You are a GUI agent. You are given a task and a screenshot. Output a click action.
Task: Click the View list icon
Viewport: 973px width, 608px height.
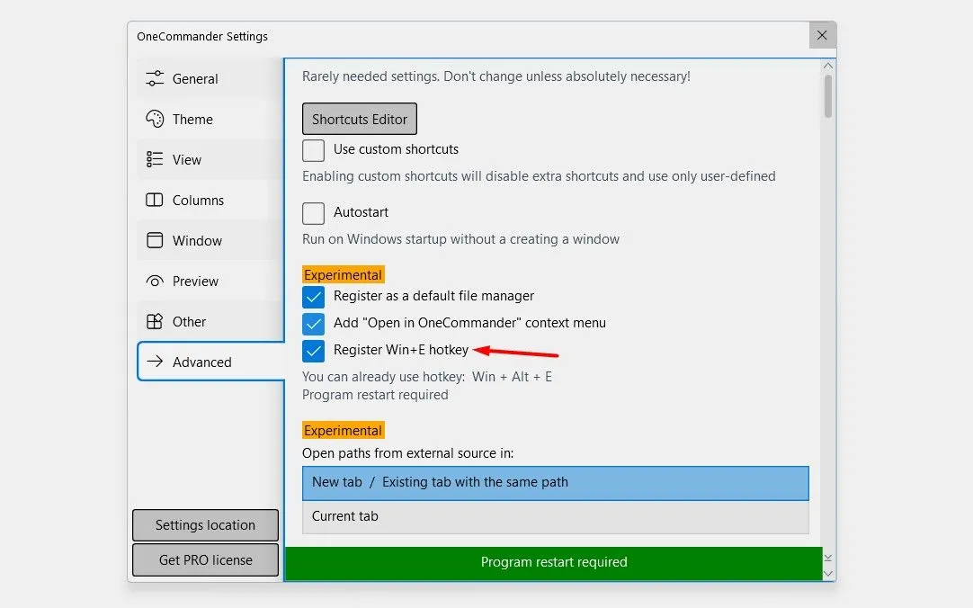coord(155,159)
